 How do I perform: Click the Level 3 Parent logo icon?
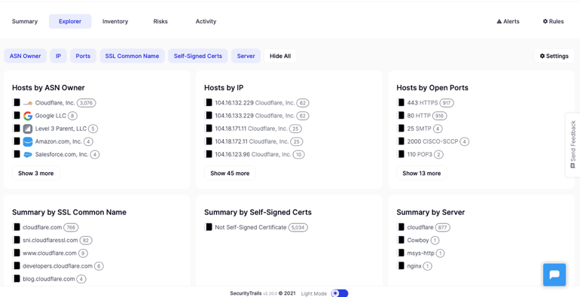pyautogui.click(x=28, y=129)
